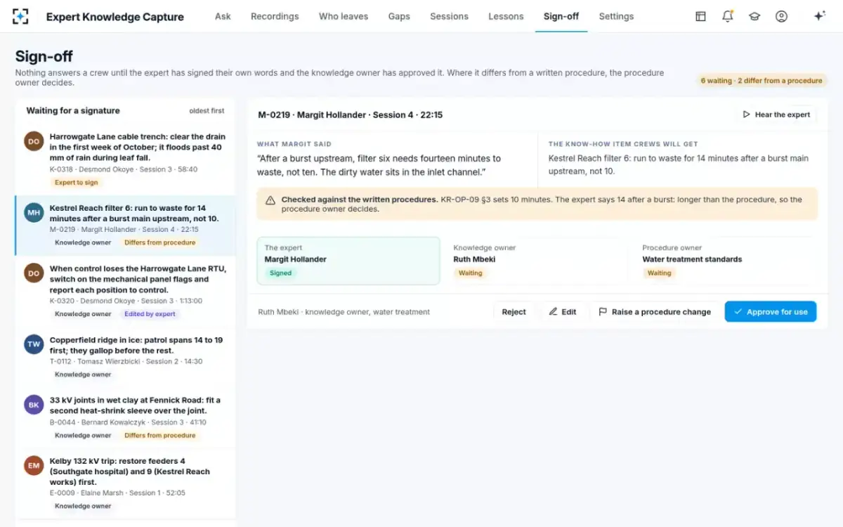Play Hear the expert recording
Viewport: 843px width, 527px height.
[x=776, y=115]
